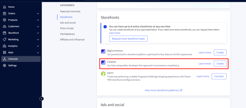Open Learn more link for DEITY
The width and height of the screenshot is (246, 108).
(x=203, y=76)
